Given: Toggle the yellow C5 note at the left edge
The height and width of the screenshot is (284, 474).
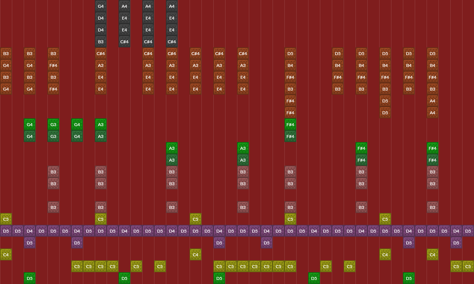Looking at the screenshot, I should (x=6, y=219).
